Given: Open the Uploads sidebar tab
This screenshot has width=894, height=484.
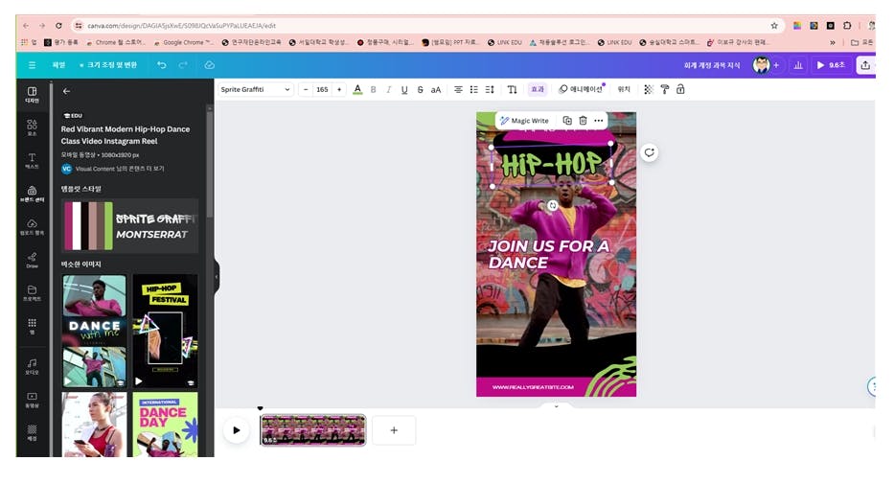Looking at the screenshot, I should 32,227.
